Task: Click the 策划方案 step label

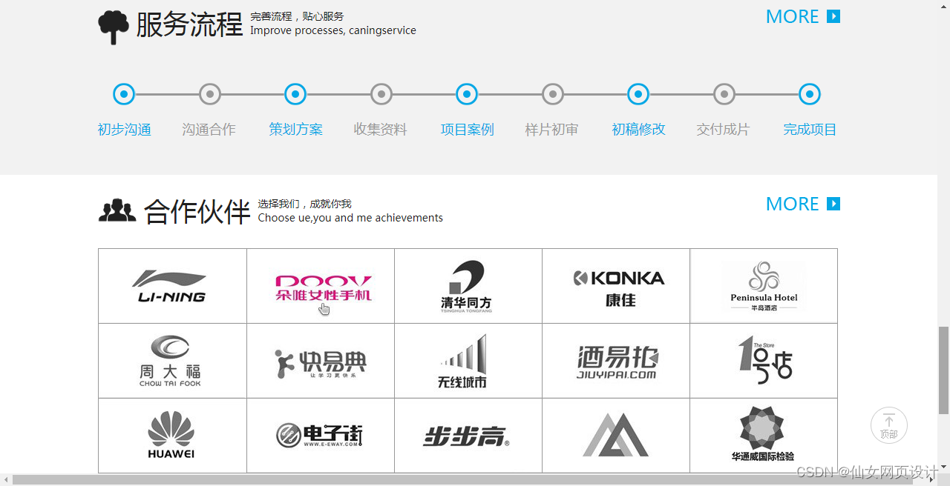Action: point(295,129)
